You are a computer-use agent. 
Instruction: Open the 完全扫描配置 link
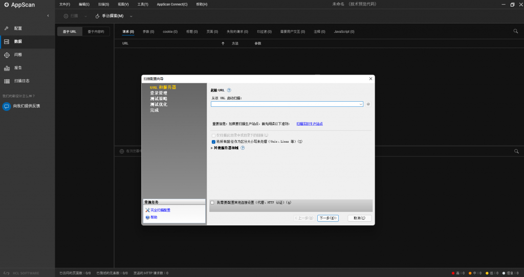coord(160,210)
